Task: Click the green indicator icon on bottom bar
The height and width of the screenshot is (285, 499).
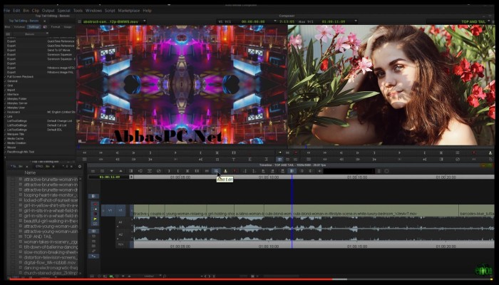Action: (111, 276)
